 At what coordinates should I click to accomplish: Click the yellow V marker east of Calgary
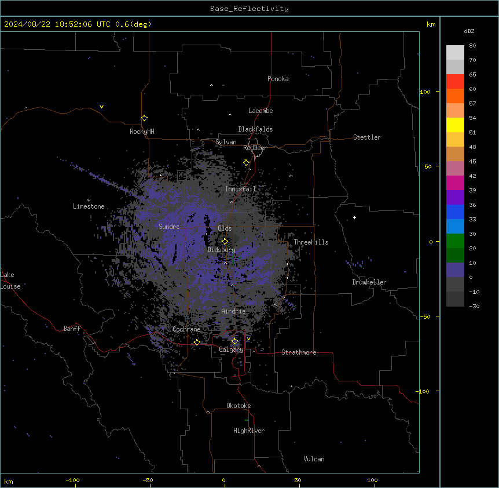(248, 338)
